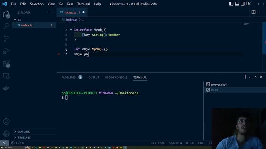
Task: Open errors and warnings count in status bar
Action: coord(17,143)
